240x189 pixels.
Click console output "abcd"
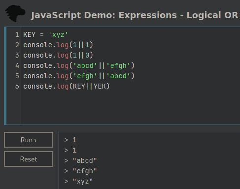tap(85, 160)
